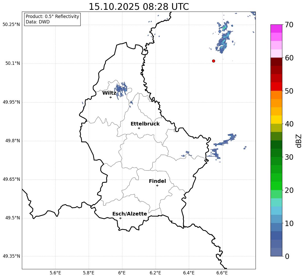Viewport: 305px width, 278px height.
Task: Click the 50.1°N latitude label
Action: 13,63
